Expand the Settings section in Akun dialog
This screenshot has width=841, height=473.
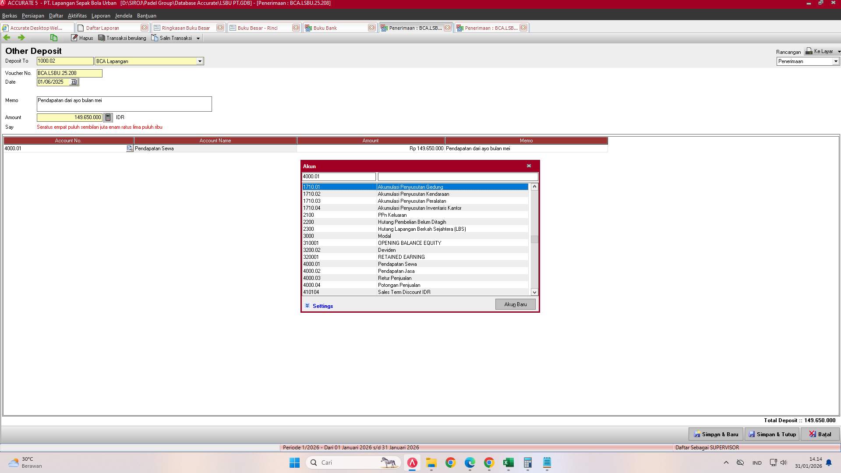(x=319, y=306)
